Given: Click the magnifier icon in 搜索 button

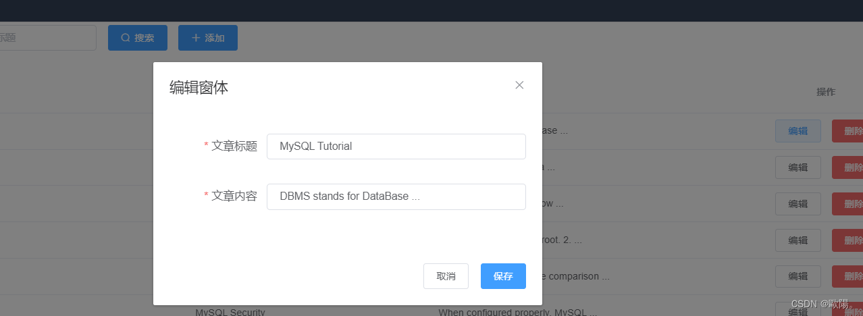Looking at the screenshot, I should pyautogui.click(x=126, y=38).
